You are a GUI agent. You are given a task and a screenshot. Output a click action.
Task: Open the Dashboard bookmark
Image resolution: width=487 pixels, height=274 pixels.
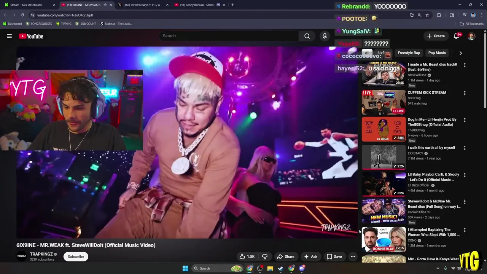click(12, 24)
